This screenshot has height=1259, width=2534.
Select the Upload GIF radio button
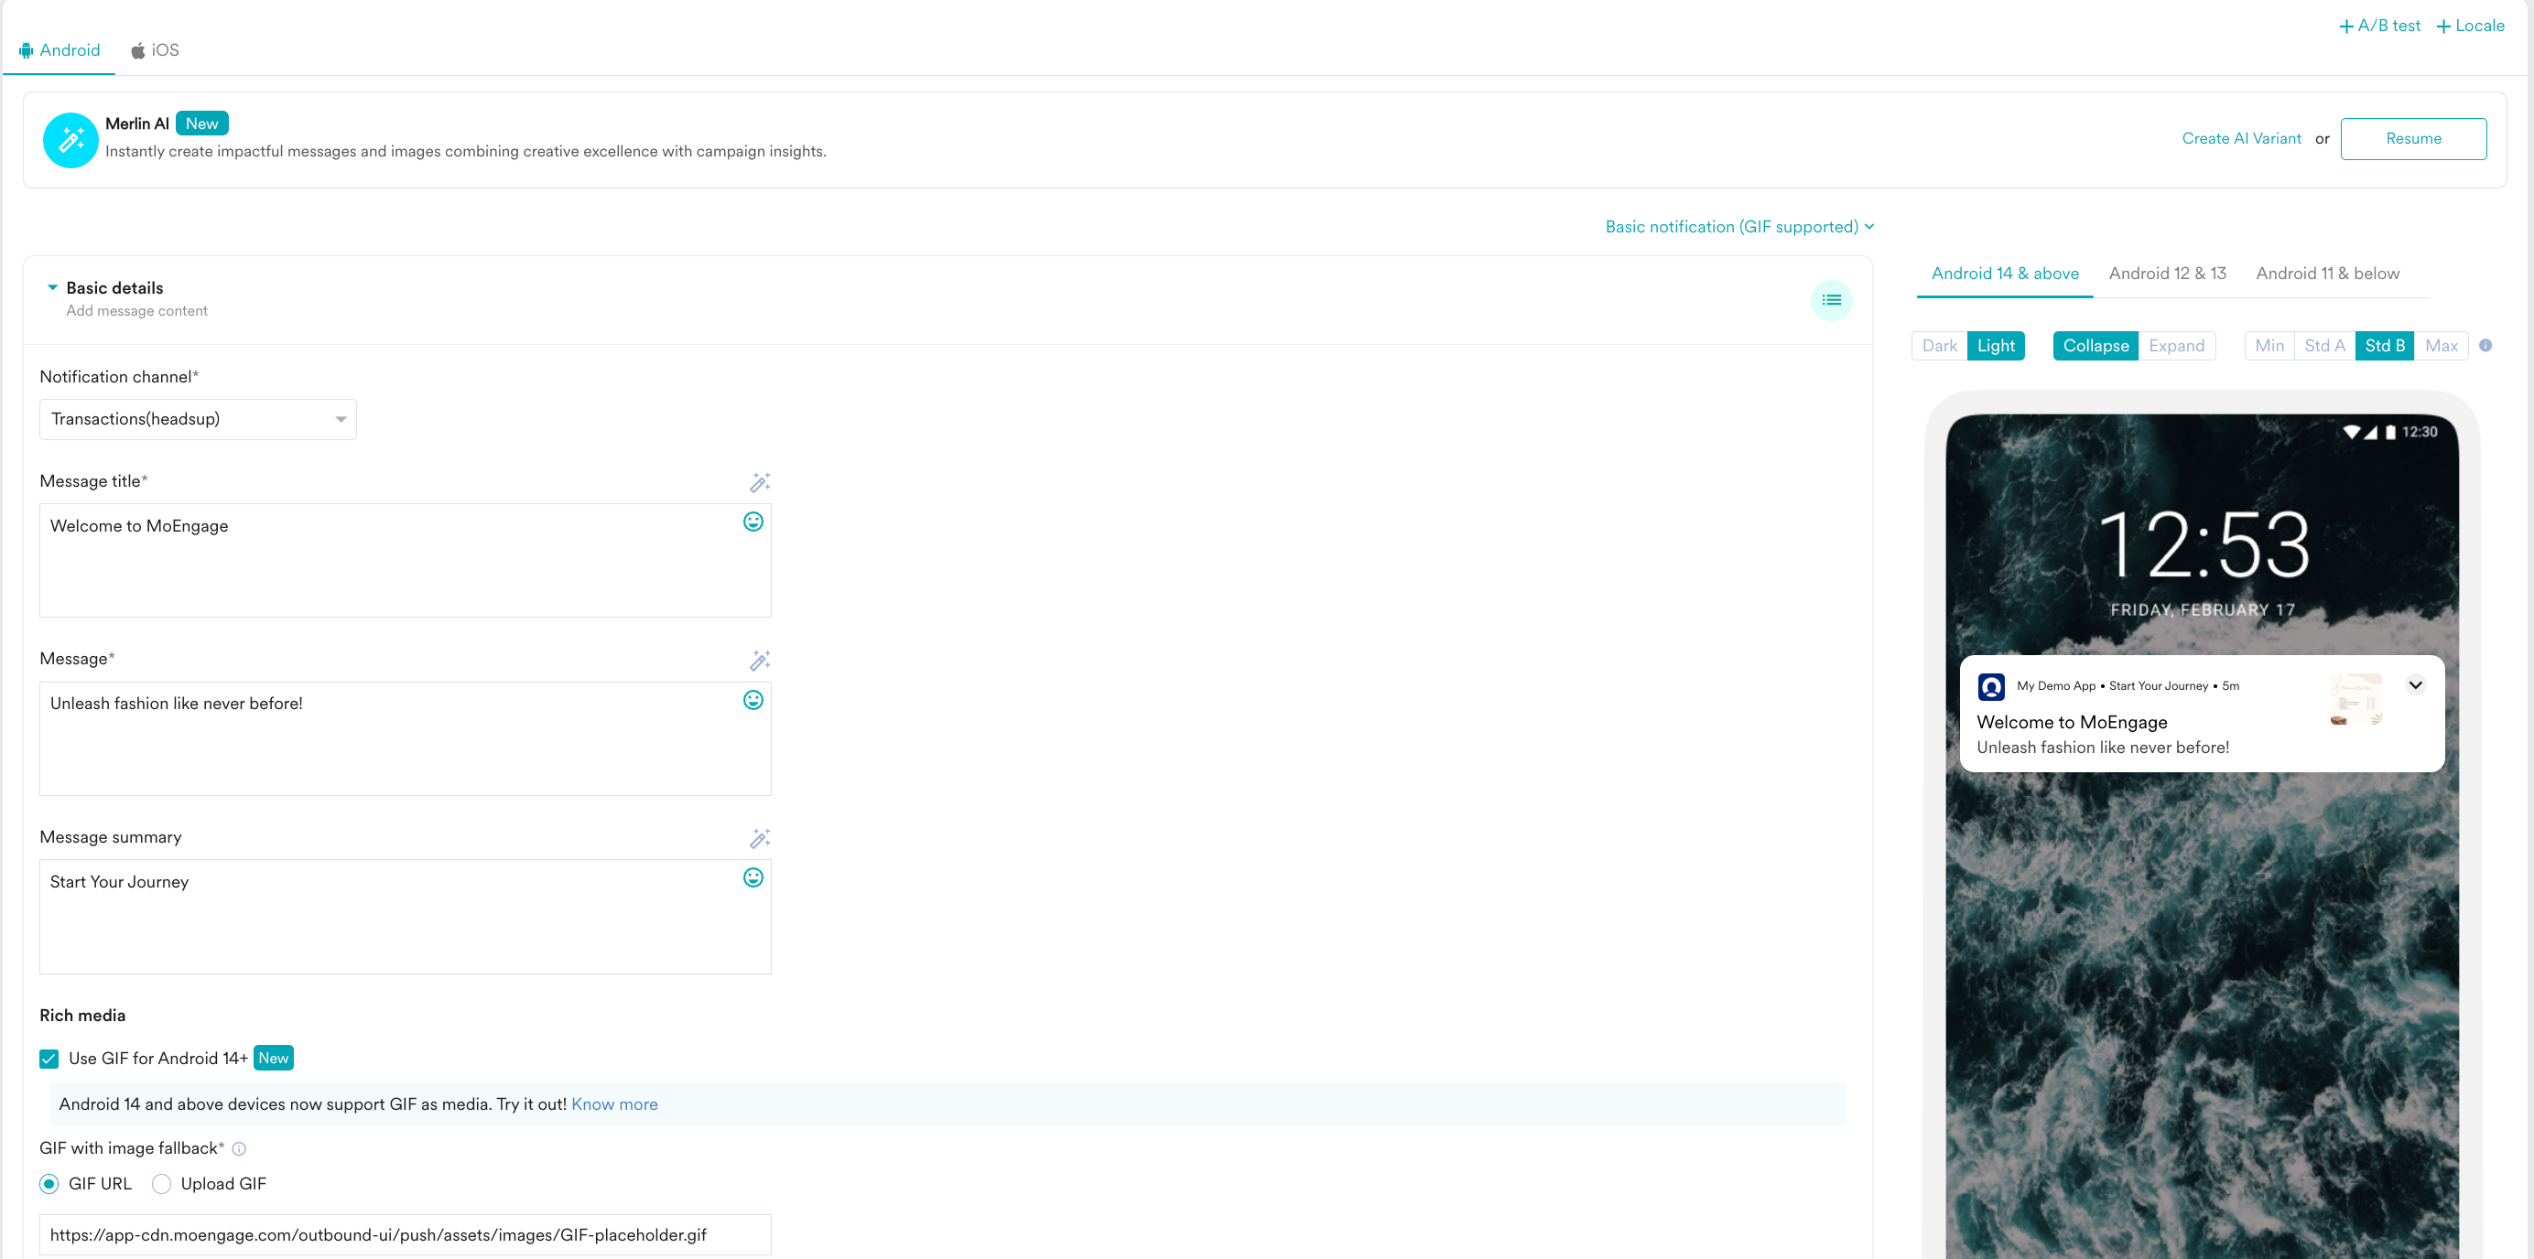(x=162, y=1184)
